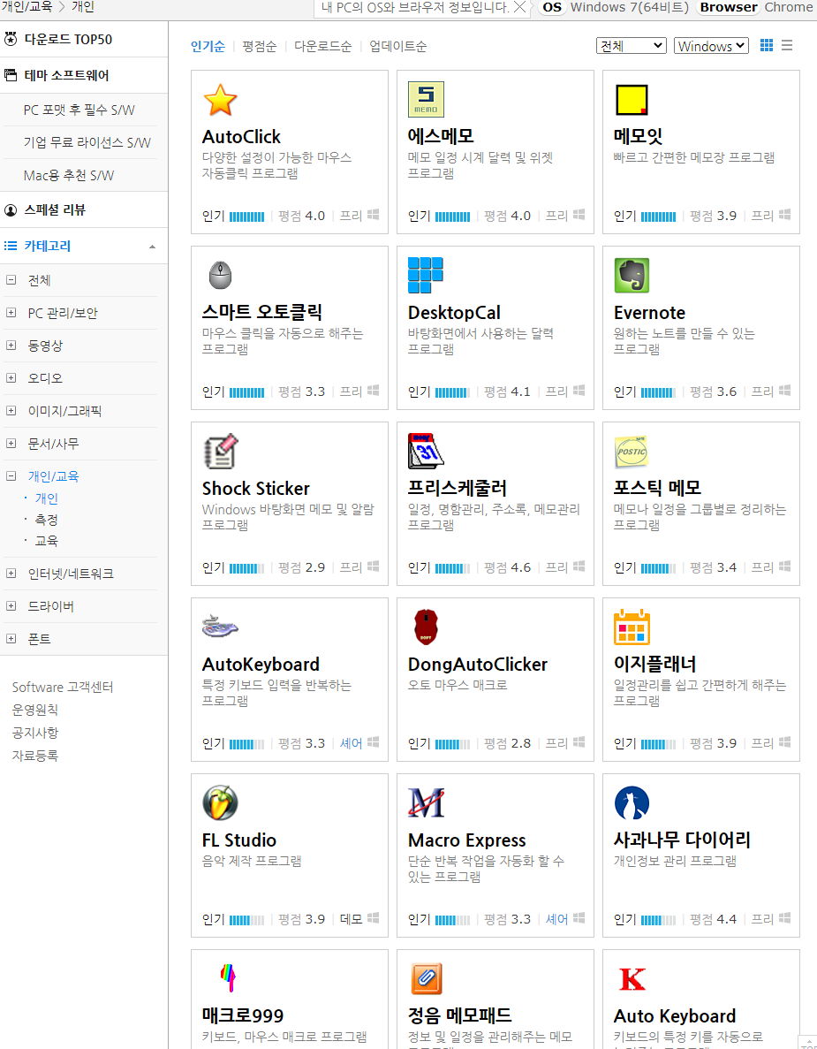Click 개인/교육 breadcrumb link
This screenshot has height=1049, width=817.
click(x=26, y=7)
